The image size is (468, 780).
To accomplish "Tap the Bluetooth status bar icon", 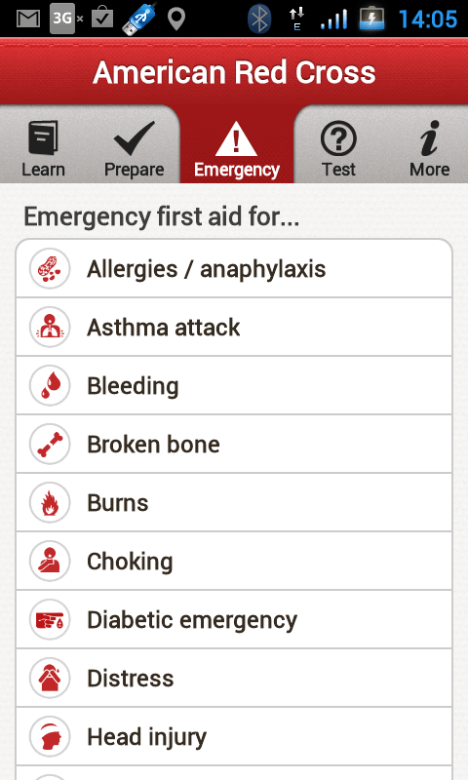I will [259, 19].
